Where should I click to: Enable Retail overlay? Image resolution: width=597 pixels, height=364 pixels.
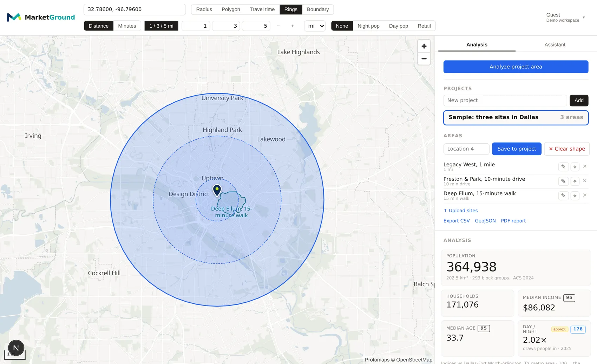point(424,26)
